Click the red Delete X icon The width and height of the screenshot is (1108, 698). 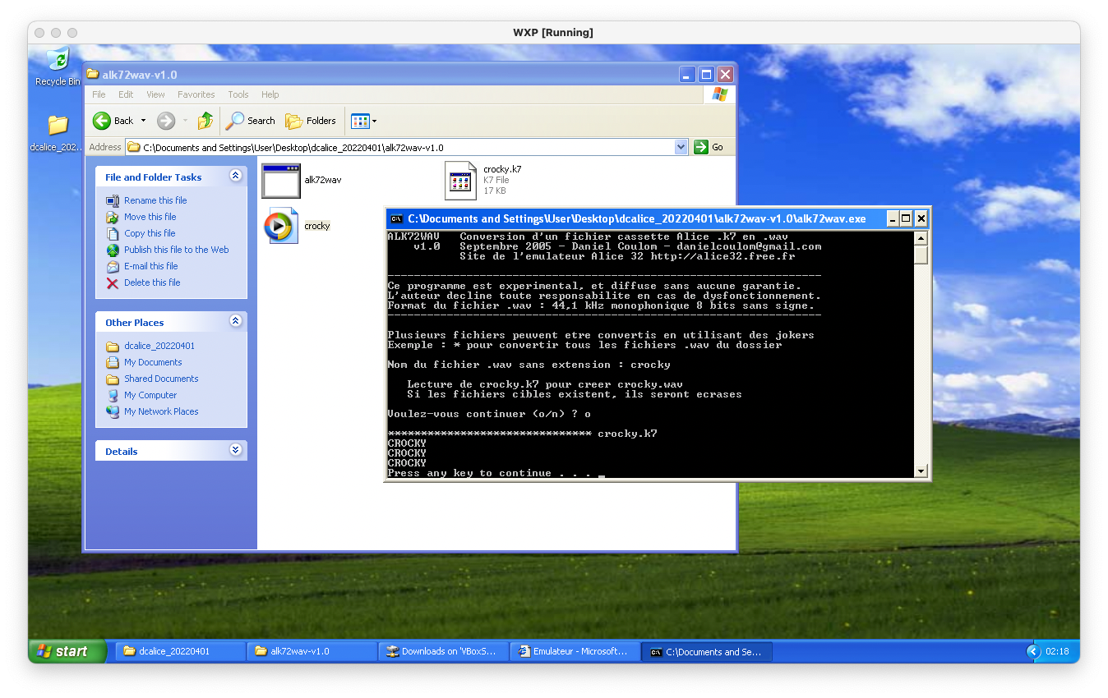tap(113, 283)
